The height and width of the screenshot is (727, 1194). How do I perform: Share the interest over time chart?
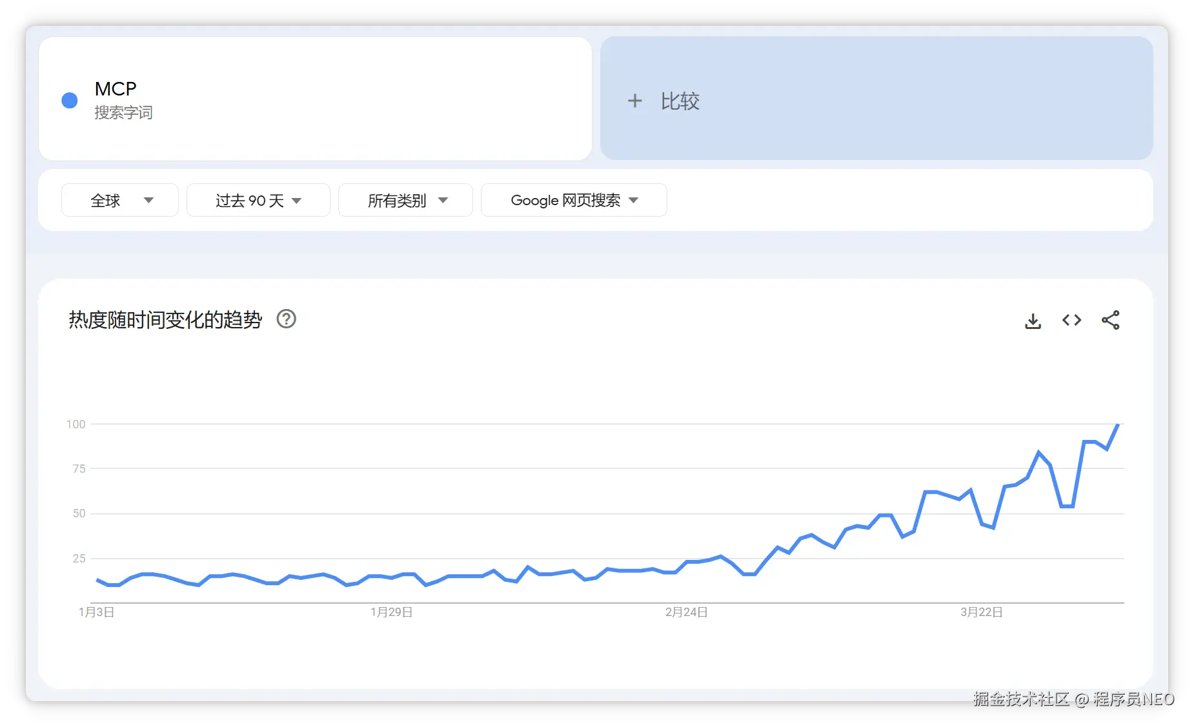1110,321
